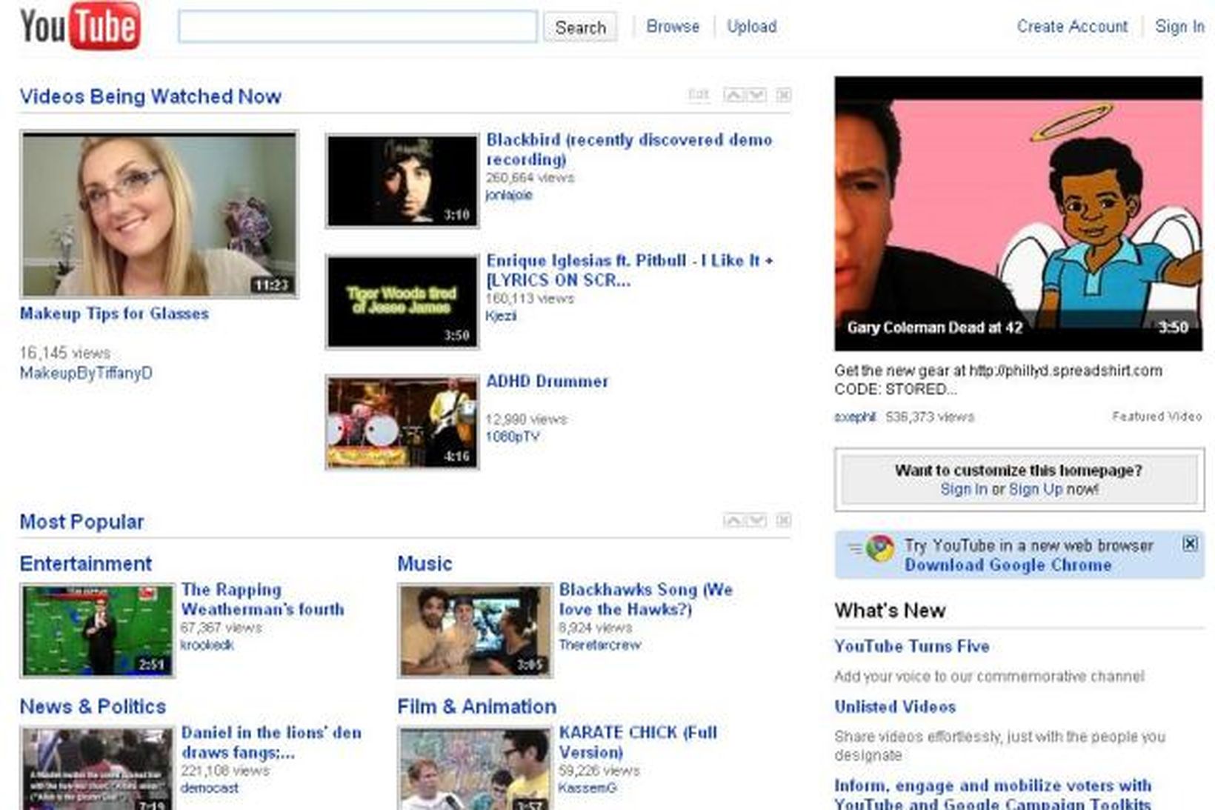Click the Search button

[x=580, y=27]
